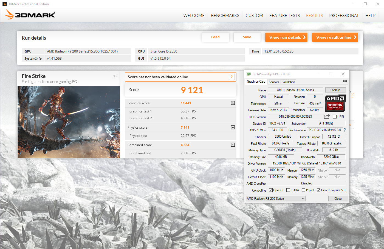Open the HELP menu
The width and height of the screenshot is (384, 249).
[370, 16]
